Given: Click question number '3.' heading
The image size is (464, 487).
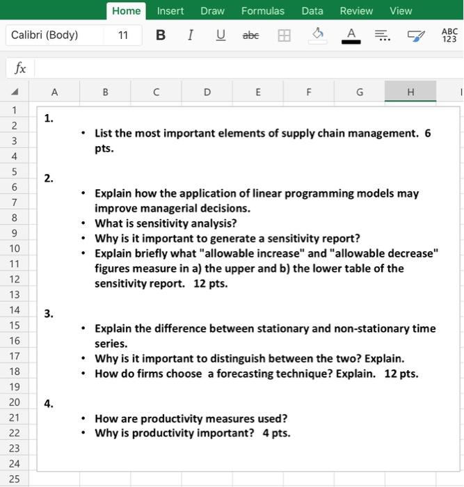Looking at the screenshot, I should 49,314.
